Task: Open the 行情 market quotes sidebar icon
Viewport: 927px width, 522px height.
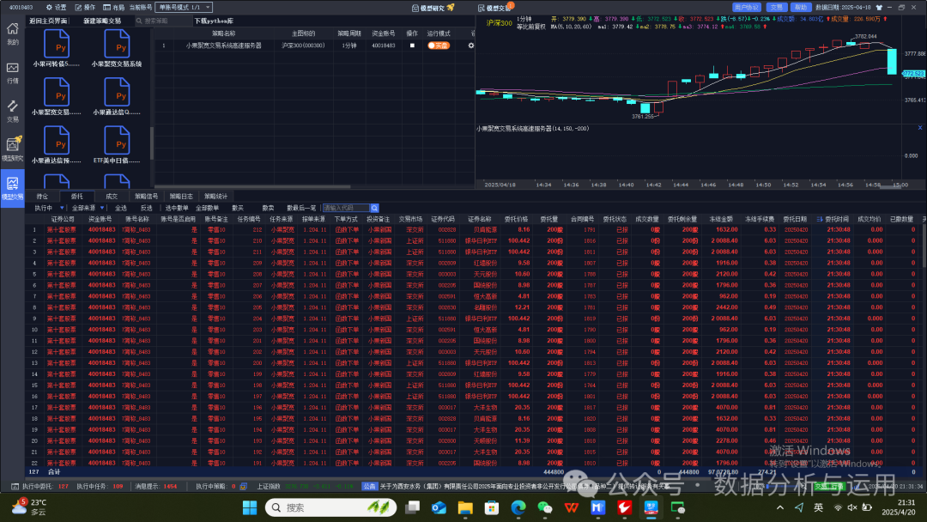Action: point(12,73)
